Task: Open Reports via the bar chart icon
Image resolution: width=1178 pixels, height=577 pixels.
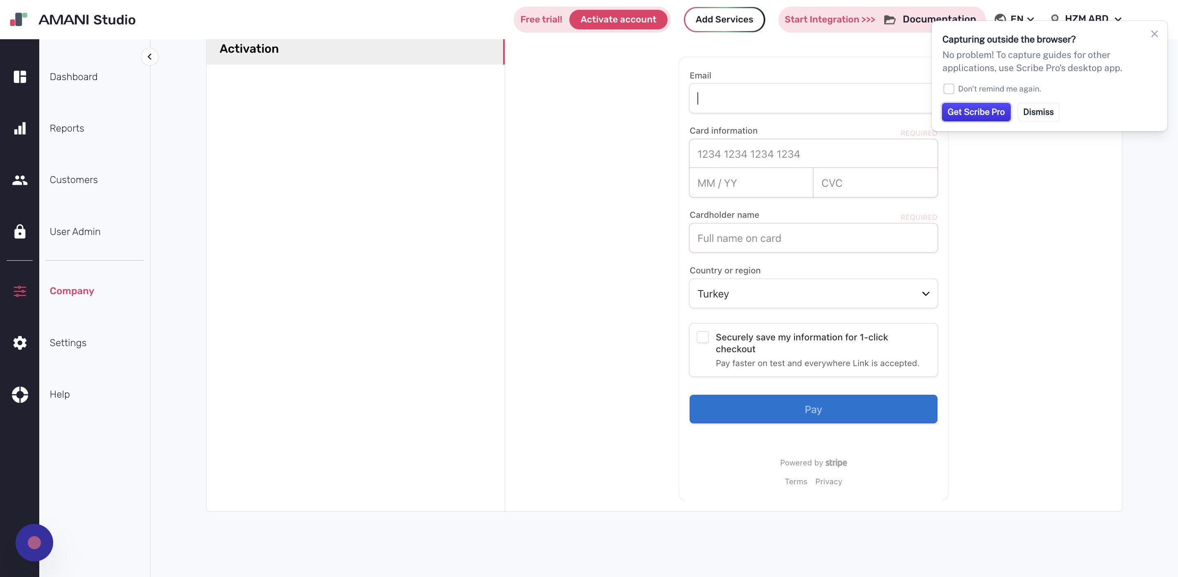Action: (20, 128)
